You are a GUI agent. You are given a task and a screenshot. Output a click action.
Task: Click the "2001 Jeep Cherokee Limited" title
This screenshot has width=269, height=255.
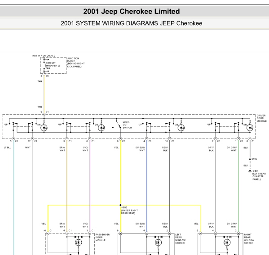(x=132, y=12)
